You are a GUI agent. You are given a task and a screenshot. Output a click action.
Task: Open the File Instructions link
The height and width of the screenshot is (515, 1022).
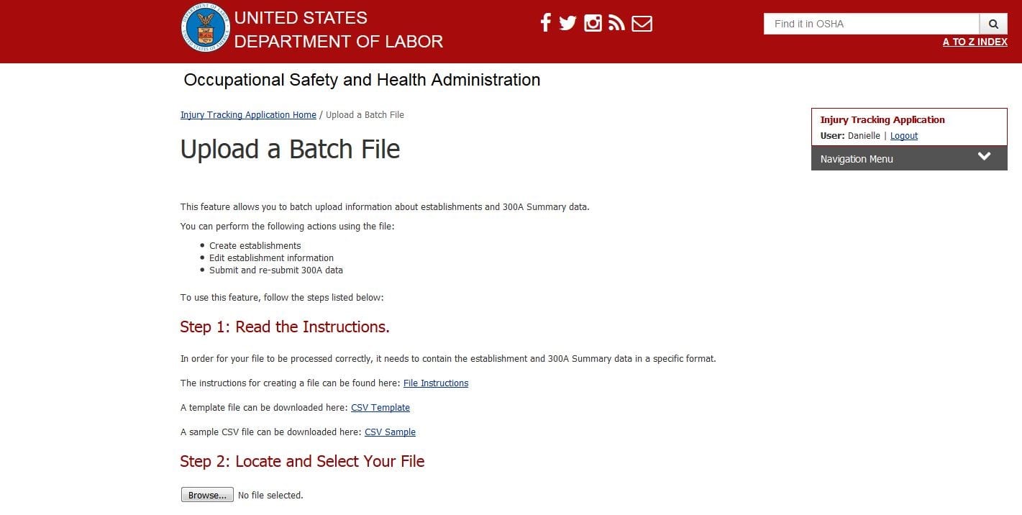pyautogui.click(x=436, y=383)
